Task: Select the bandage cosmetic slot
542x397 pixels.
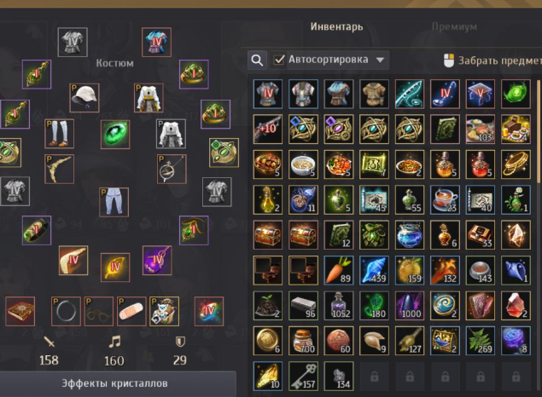Action: 131,311
